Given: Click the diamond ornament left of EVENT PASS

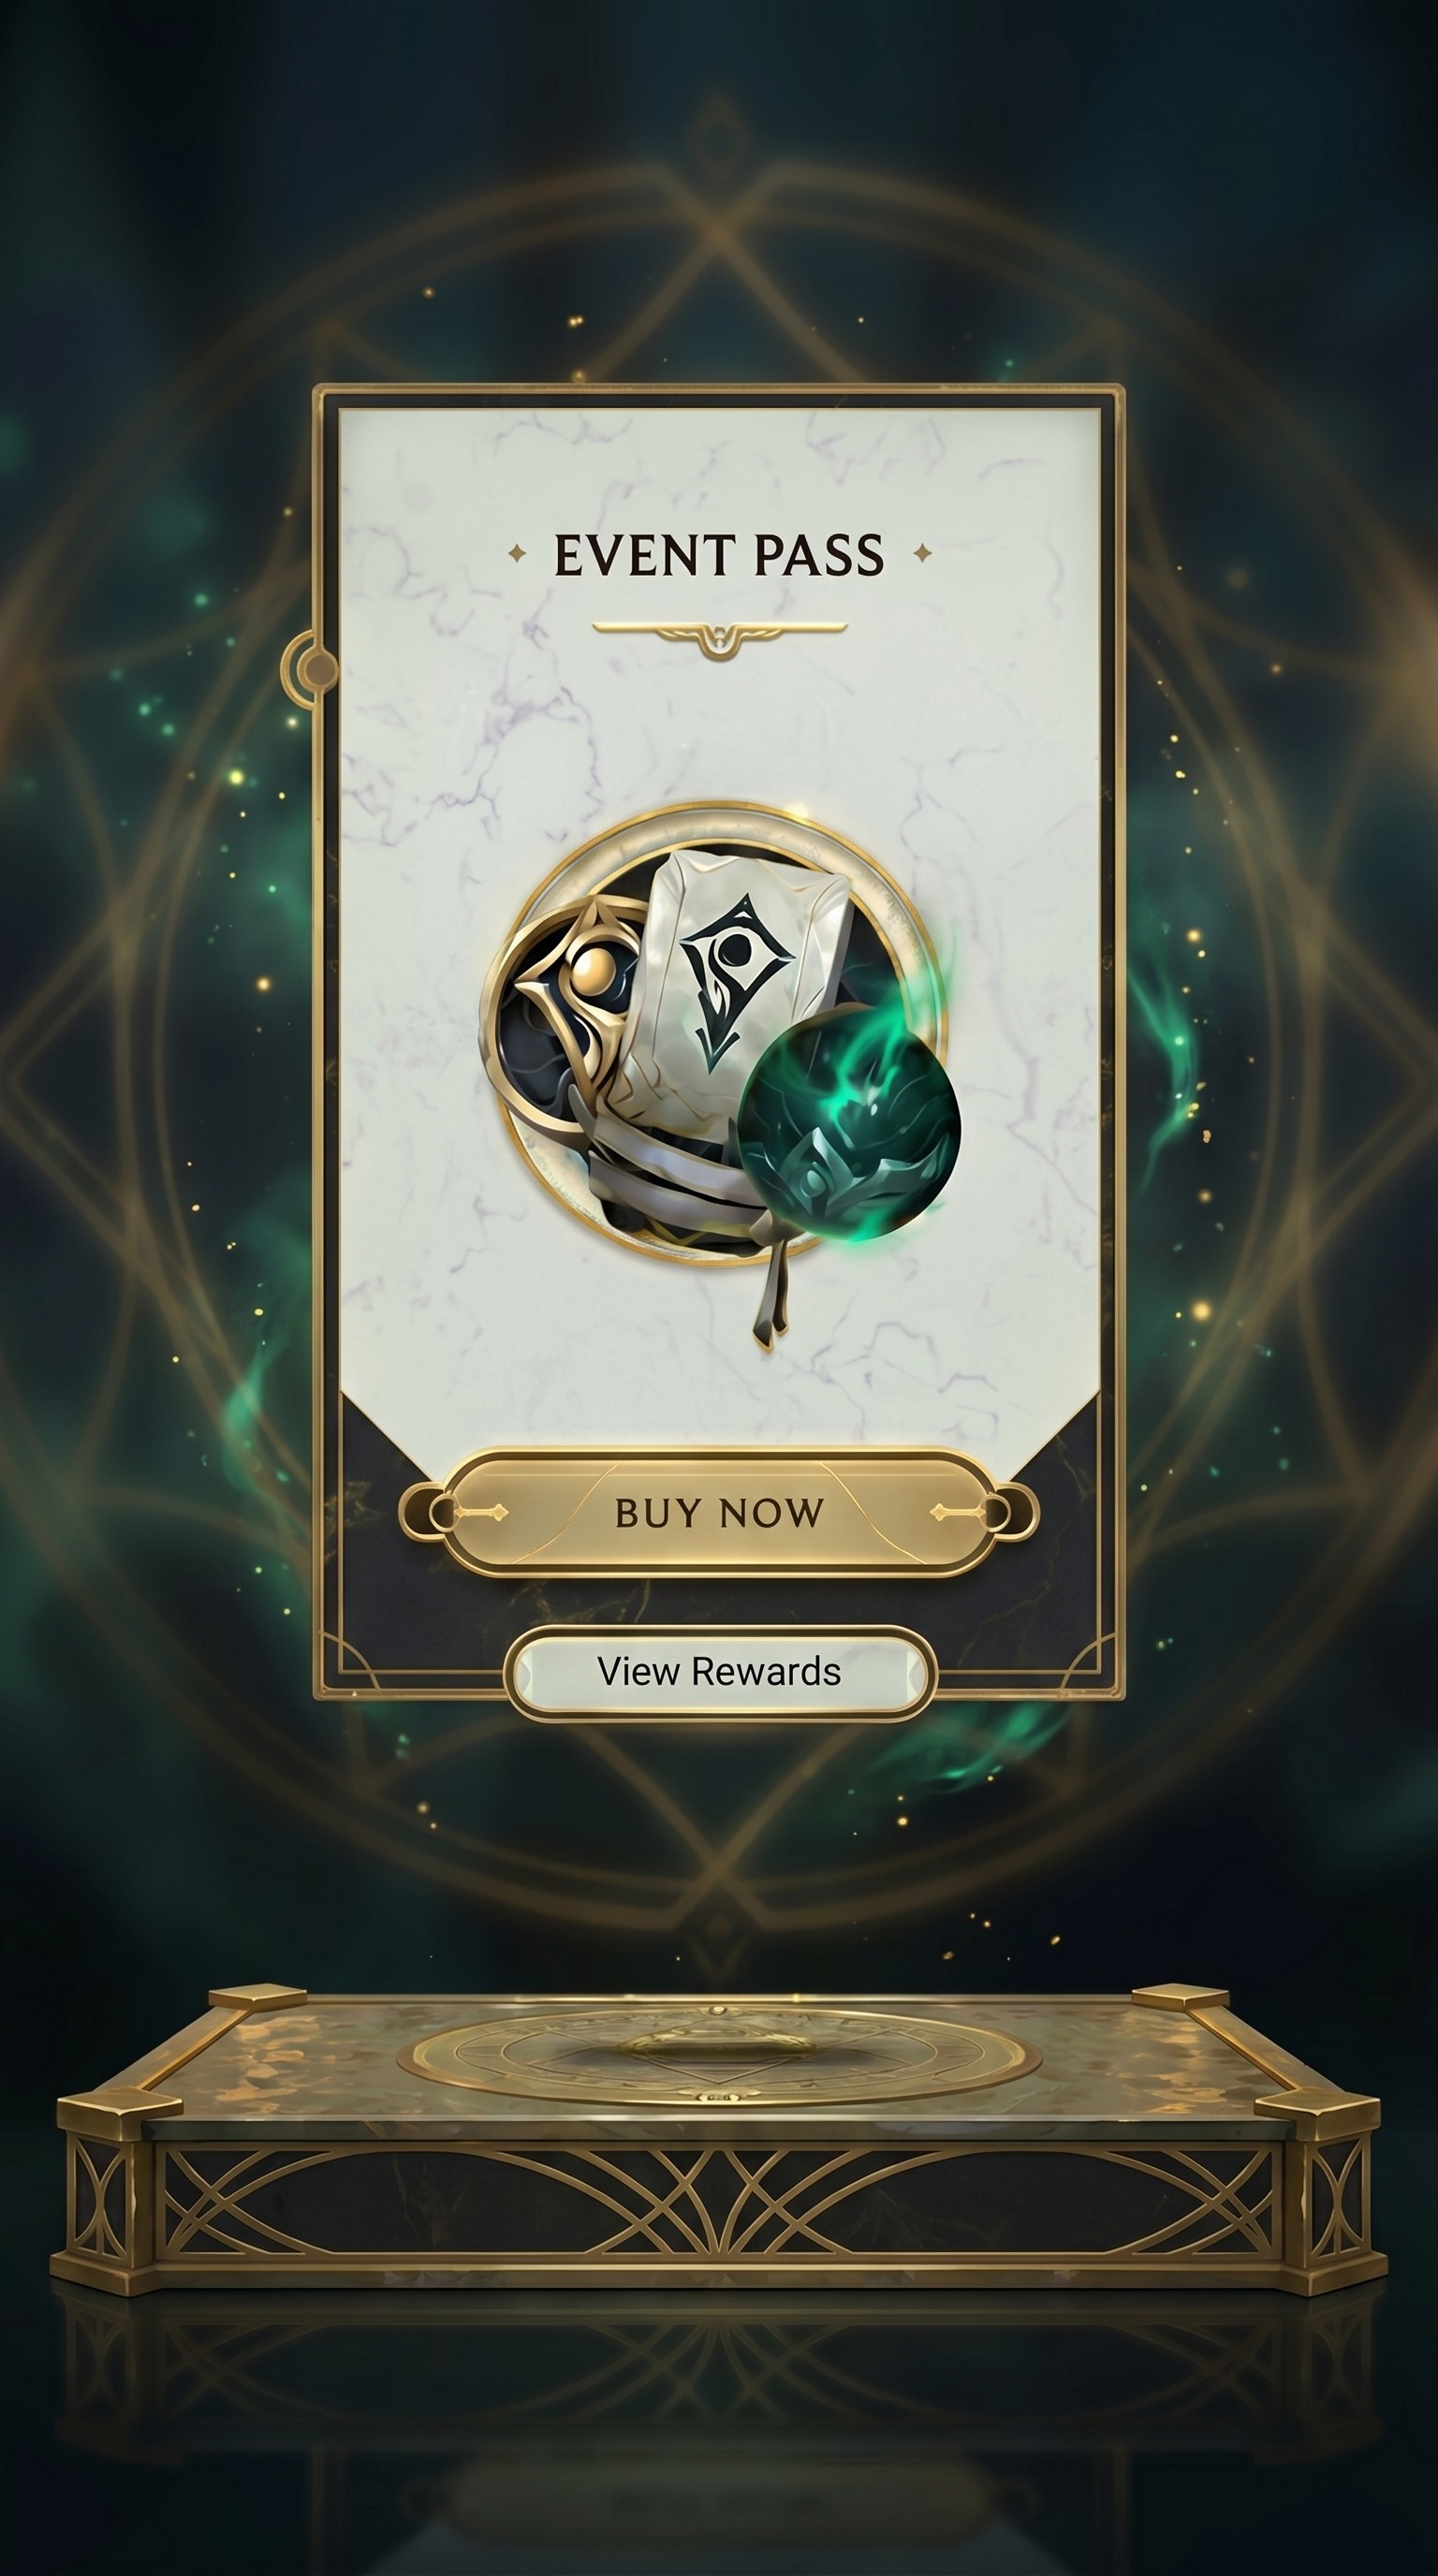Looking at the screenshot, I should tap(517, 553).
